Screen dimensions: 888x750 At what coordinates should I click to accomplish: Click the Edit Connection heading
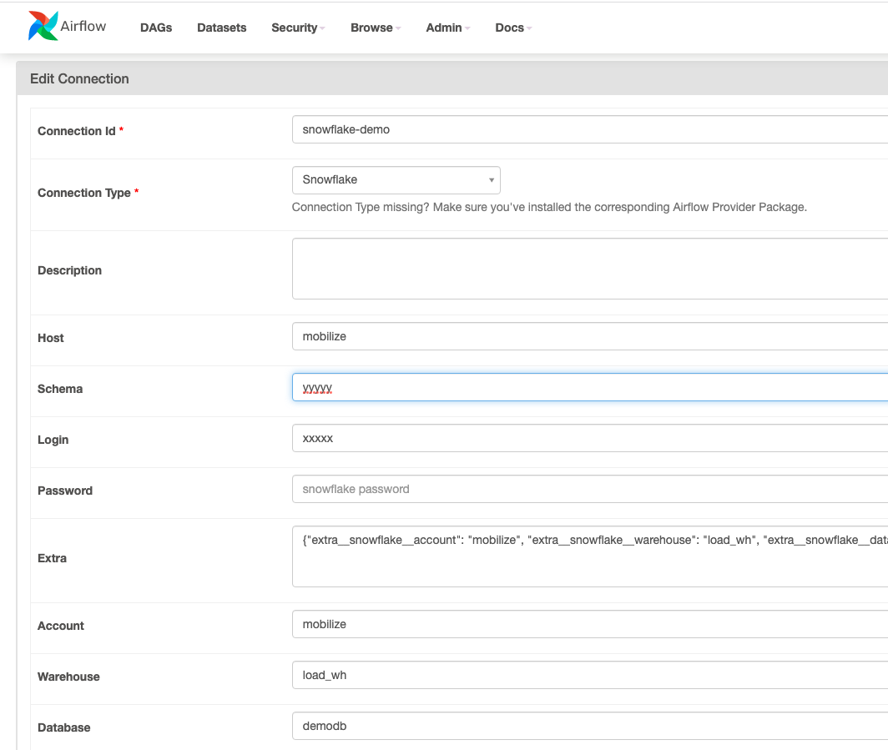tap(79, 78)
